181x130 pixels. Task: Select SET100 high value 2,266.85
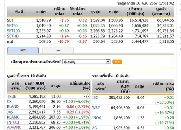[97, 31]
